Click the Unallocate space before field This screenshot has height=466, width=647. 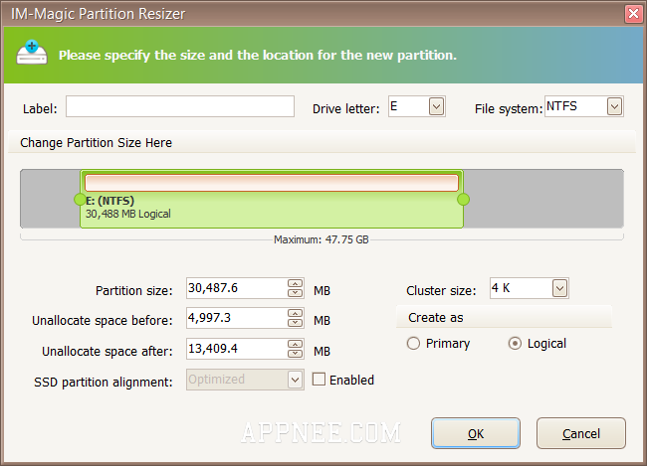click(237, 318)
